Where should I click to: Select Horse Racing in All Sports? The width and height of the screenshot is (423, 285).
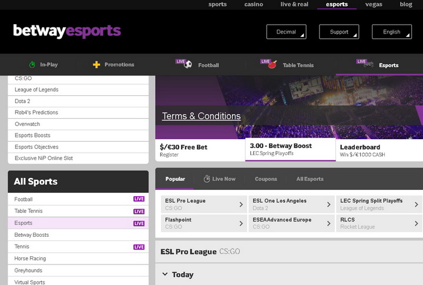tap(78, 259)
